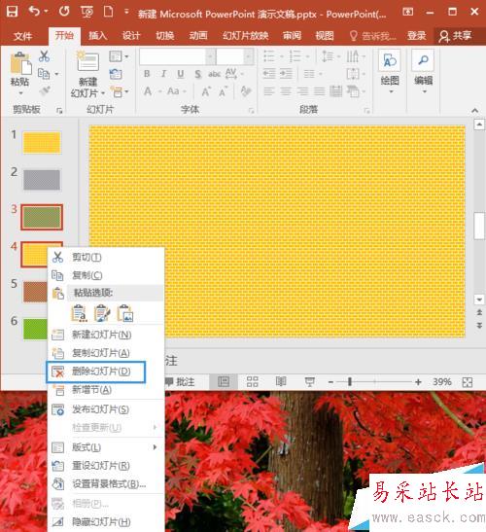Open the 文件 File tab
The height and width of the screenshot is (532, 486).
tap(22, 36)
